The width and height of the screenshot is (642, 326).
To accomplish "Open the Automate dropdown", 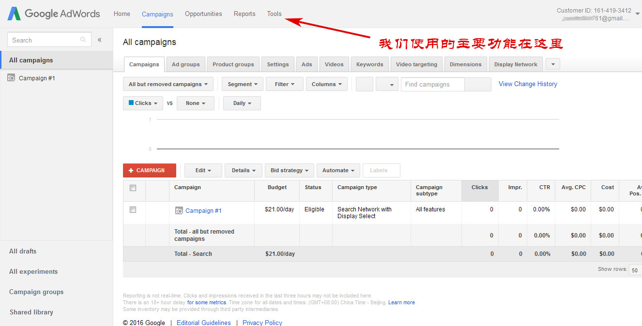I will tap(338, 170).
